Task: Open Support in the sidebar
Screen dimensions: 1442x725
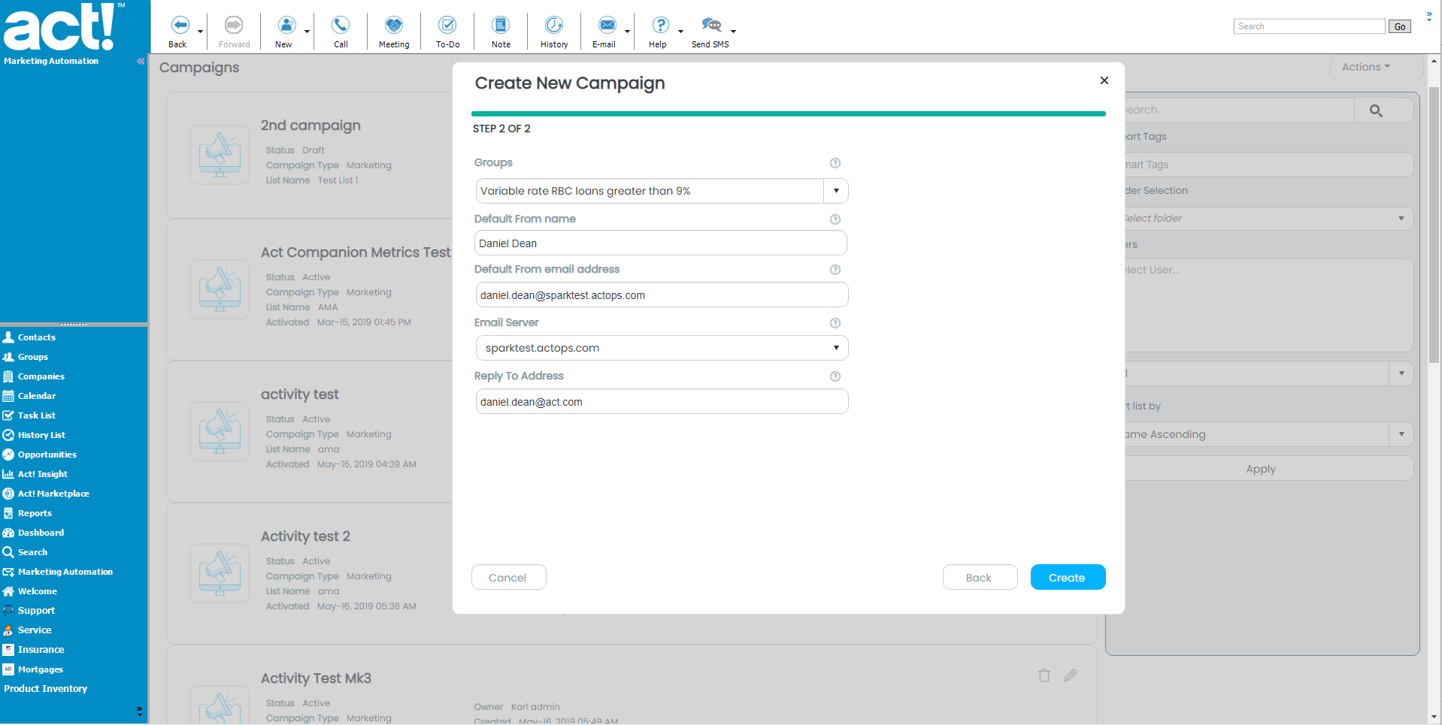Action: [36, 611]
